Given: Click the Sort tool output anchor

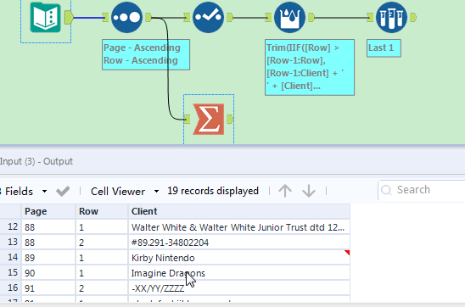Looking at the screenshot, I should point(148,18).
